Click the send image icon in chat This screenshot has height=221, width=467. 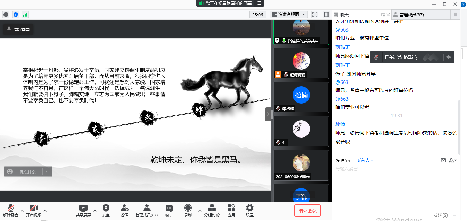pos(443,160)
